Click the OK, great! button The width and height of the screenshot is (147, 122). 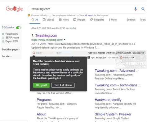click(x=41, y=85)
